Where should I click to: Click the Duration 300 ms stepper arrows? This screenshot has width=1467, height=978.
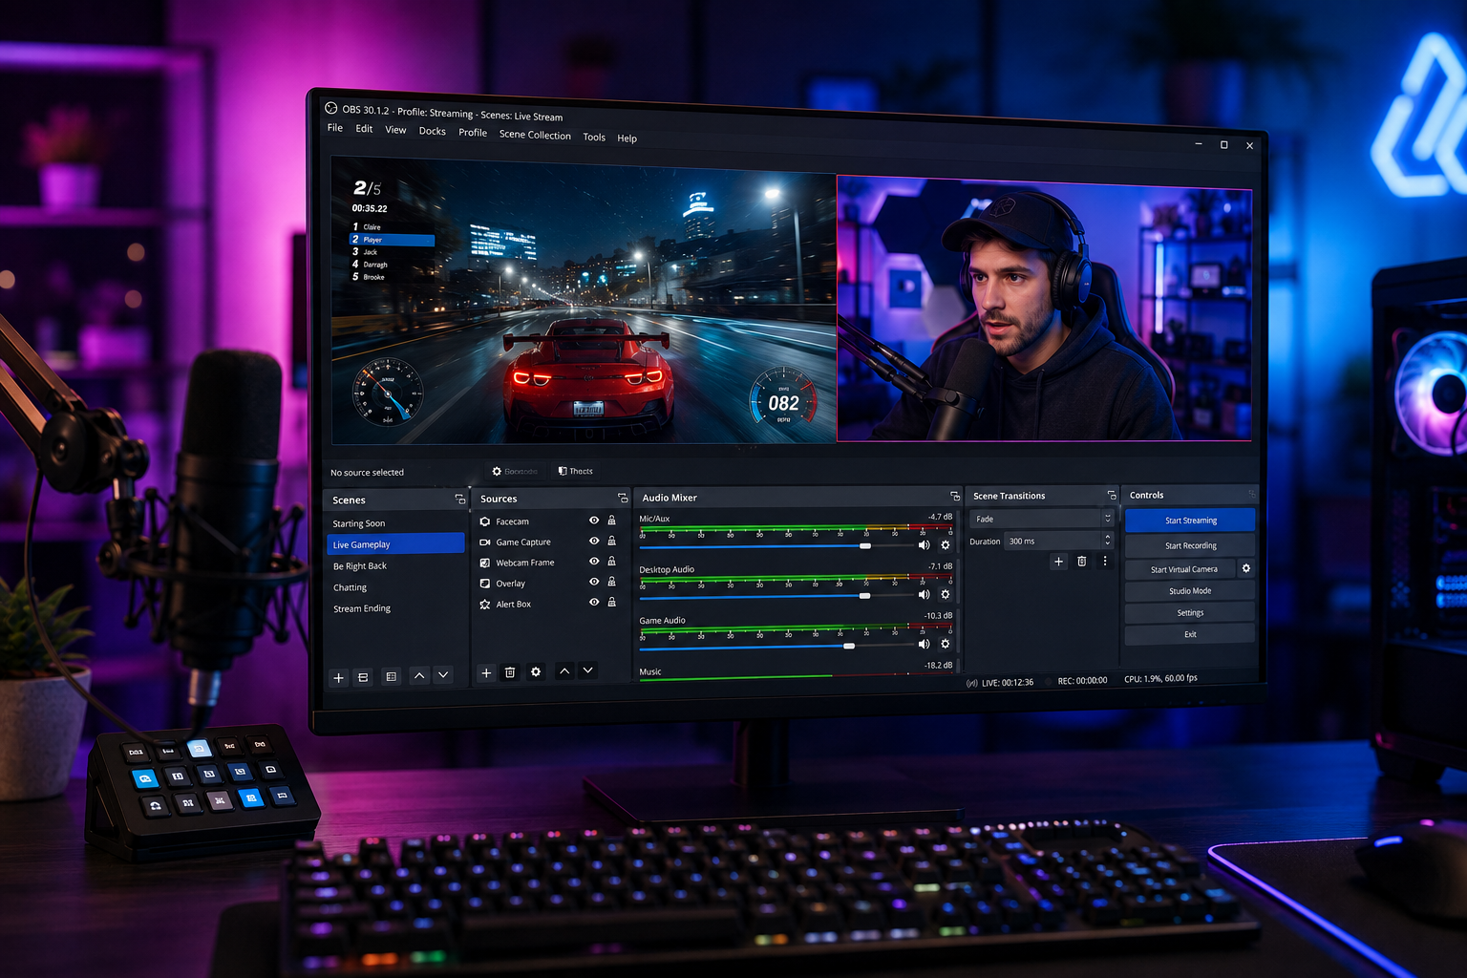[x=1108, y=541]
